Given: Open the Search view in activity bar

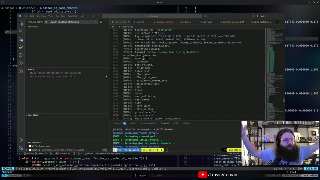Looking at the screenshot, I should 21,31.
